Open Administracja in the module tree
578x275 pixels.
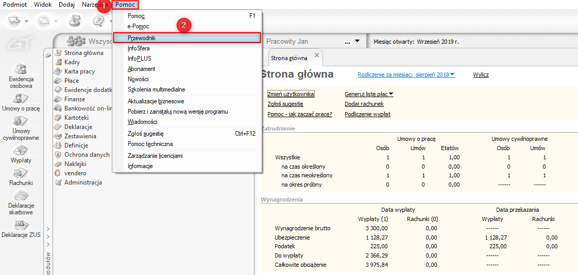pos(83,182)
